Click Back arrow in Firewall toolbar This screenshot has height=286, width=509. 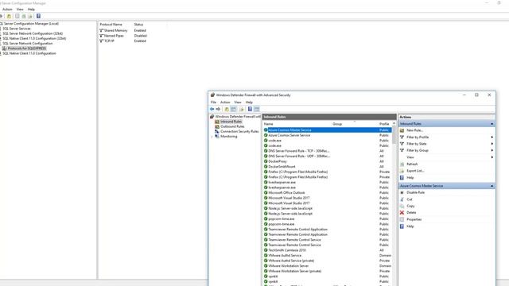pos(212,110)
